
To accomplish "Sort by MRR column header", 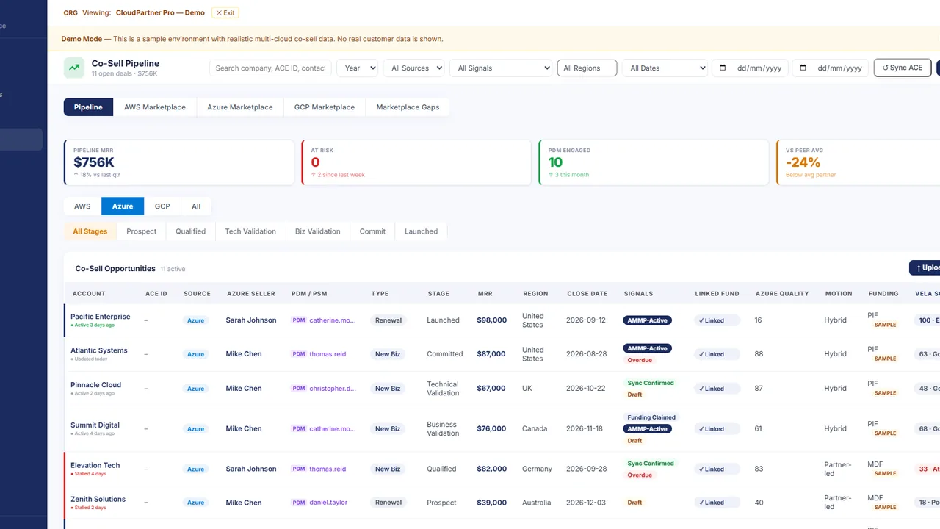I will click(x=485, y=294).
